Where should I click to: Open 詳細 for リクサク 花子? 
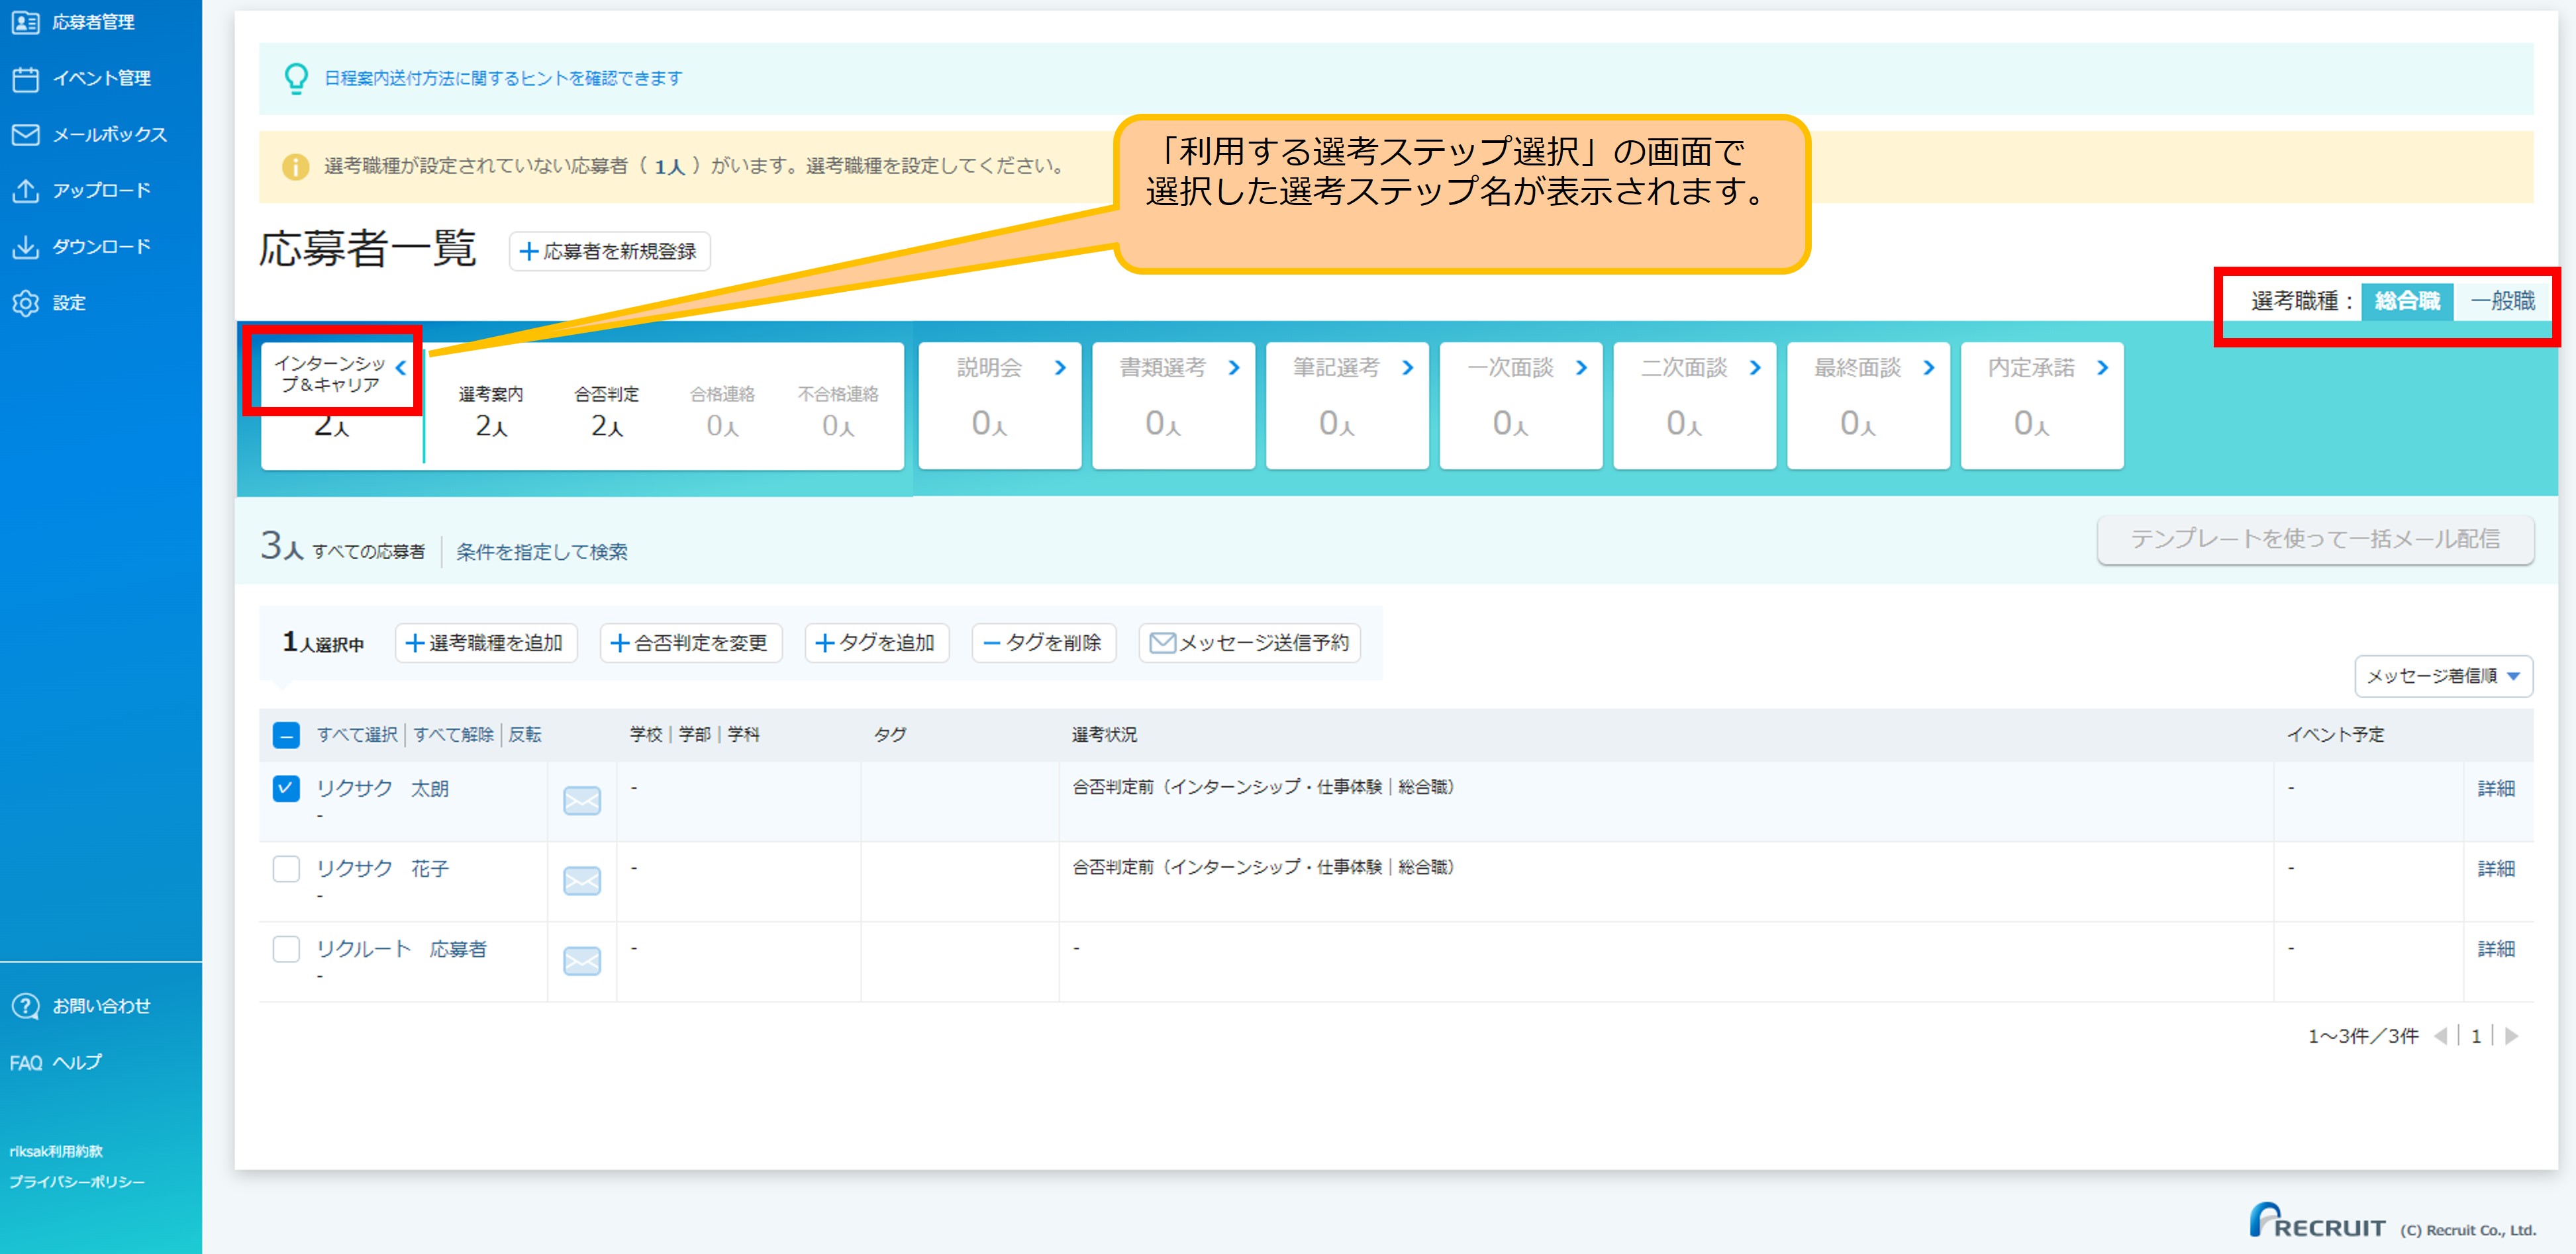[x=2496, y=868]
